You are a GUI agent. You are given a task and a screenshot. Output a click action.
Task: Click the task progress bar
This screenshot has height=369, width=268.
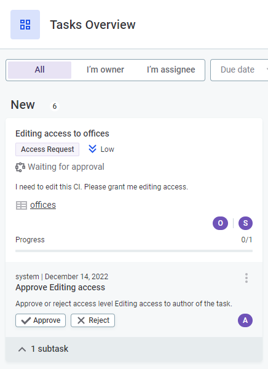coord(134,251)
